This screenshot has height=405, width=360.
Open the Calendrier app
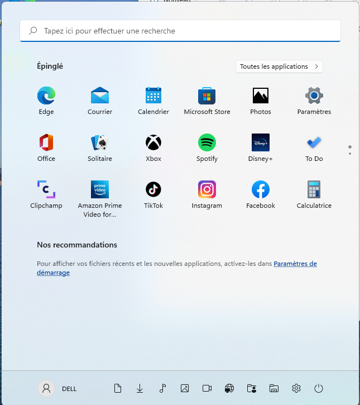(x=153, y=101)
